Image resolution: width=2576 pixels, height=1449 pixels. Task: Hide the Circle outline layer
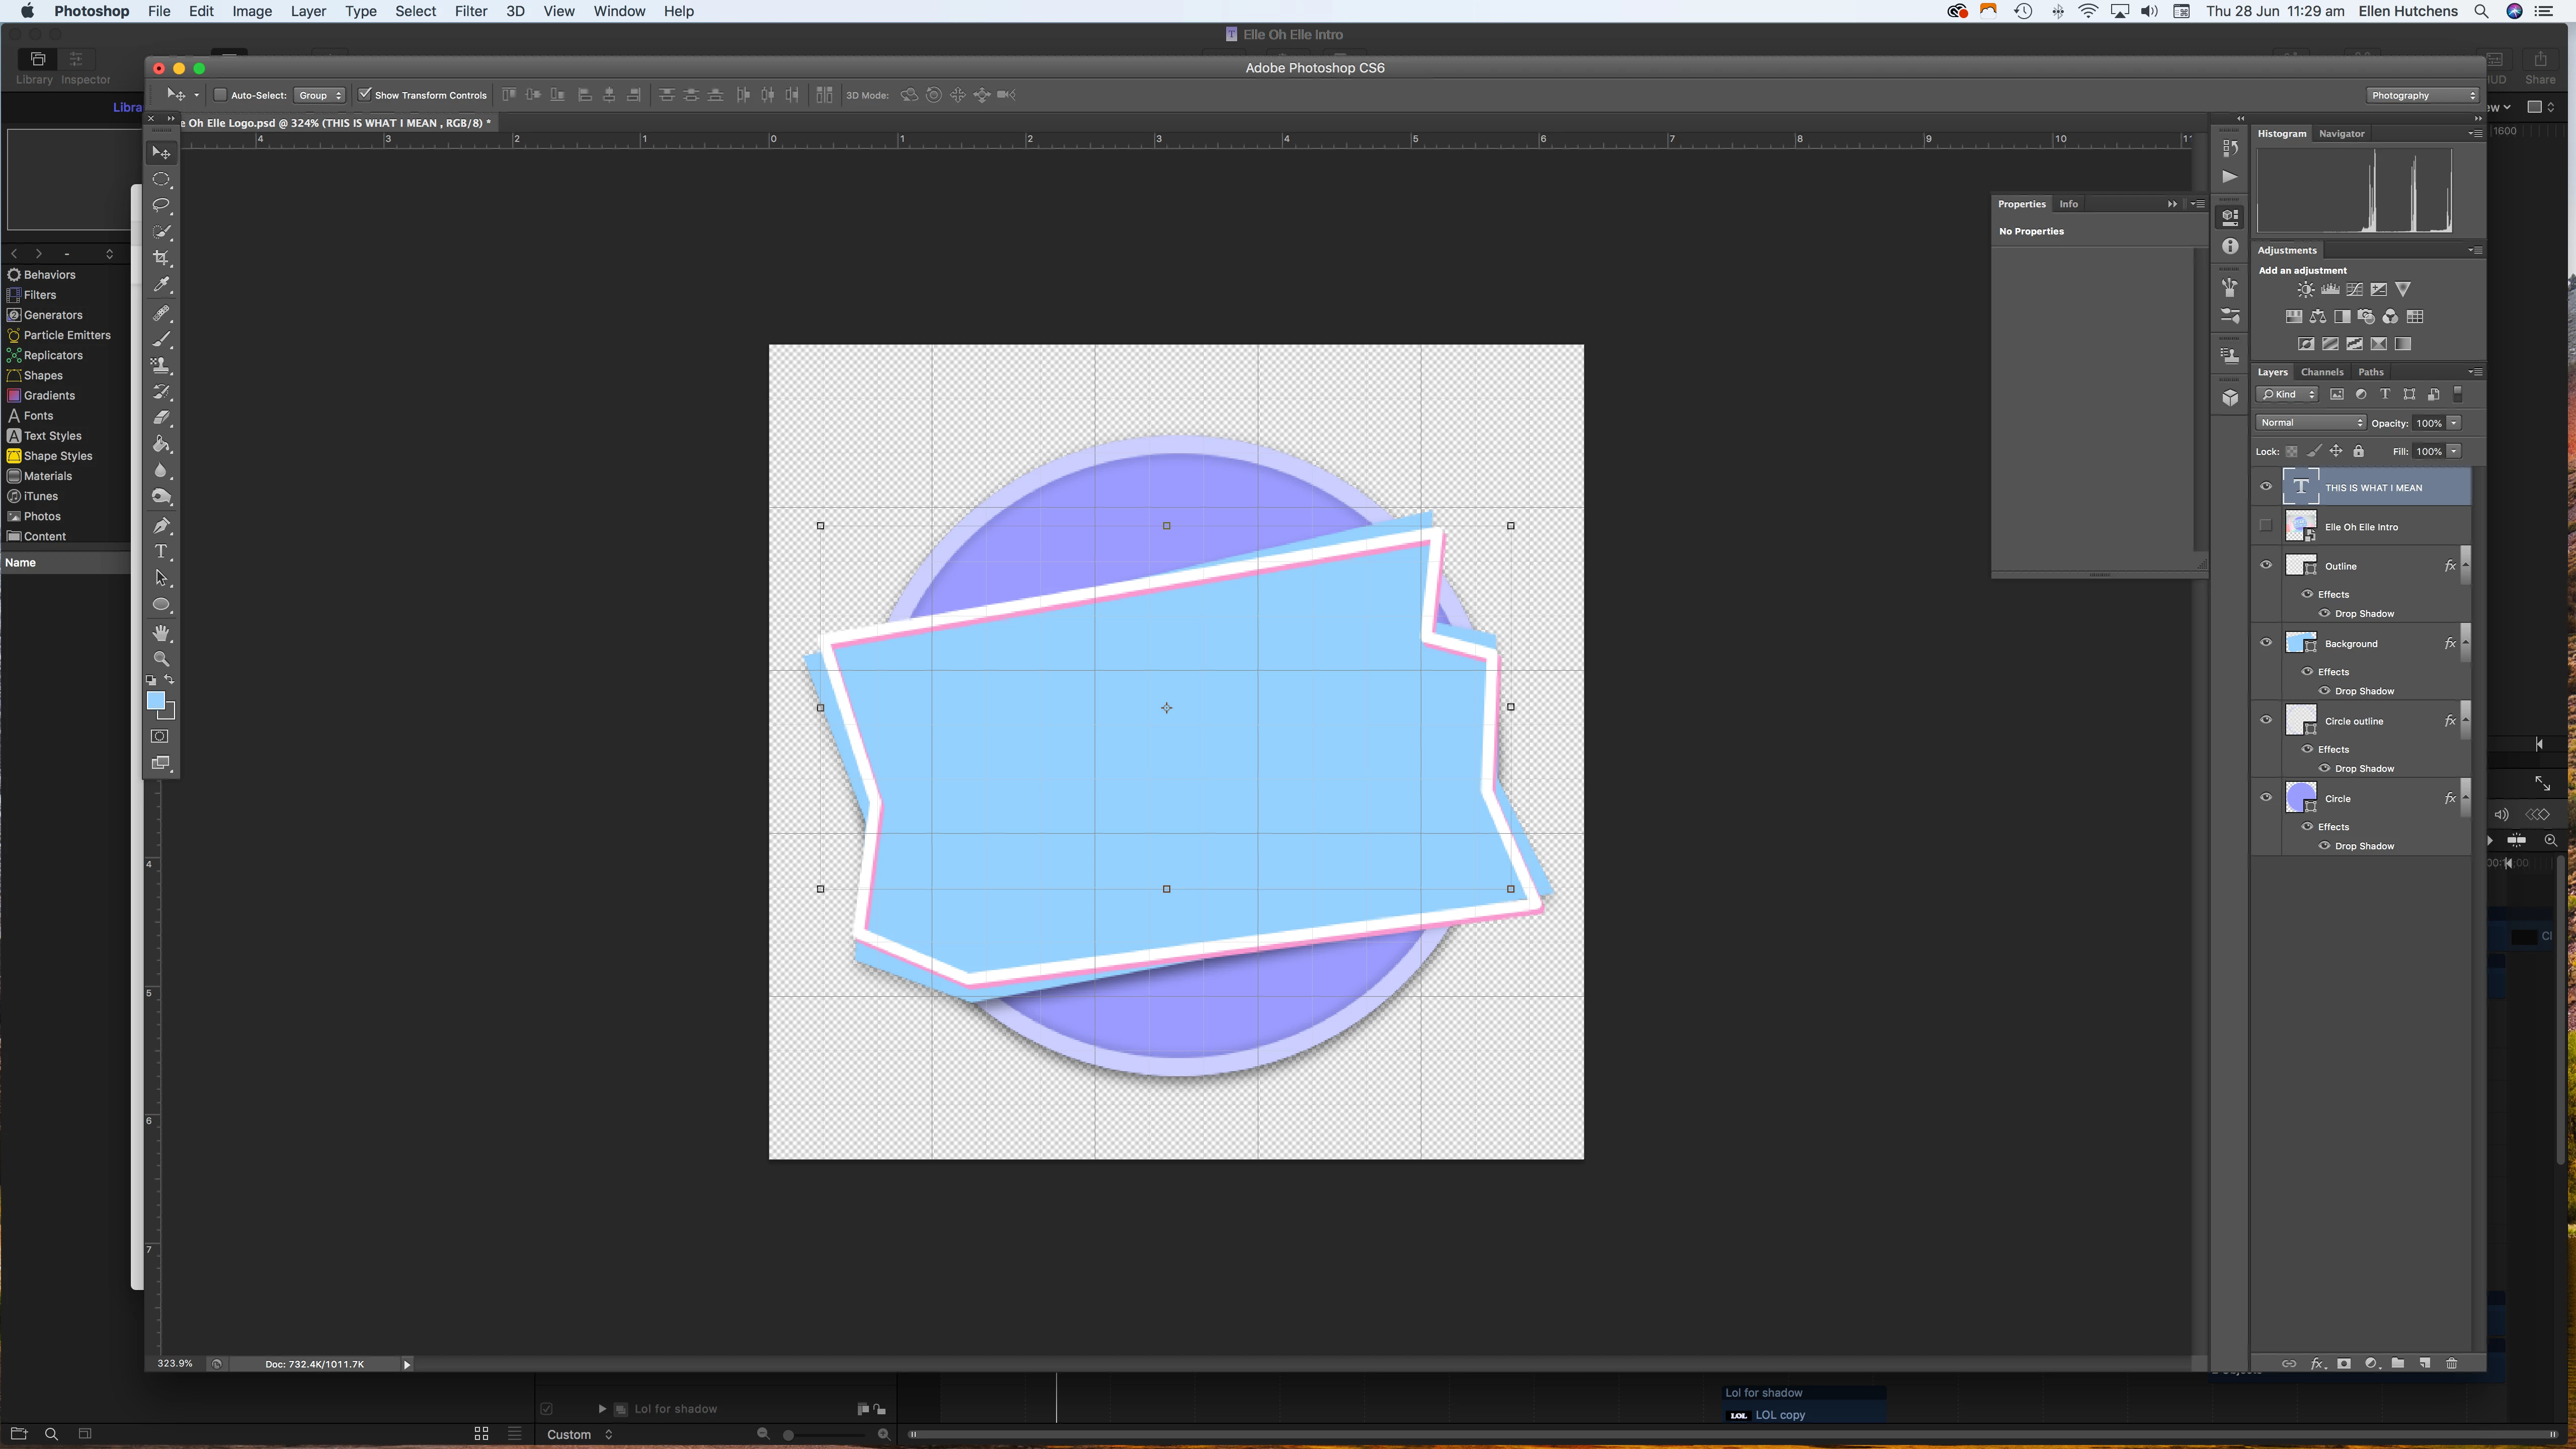[2266, 720]
